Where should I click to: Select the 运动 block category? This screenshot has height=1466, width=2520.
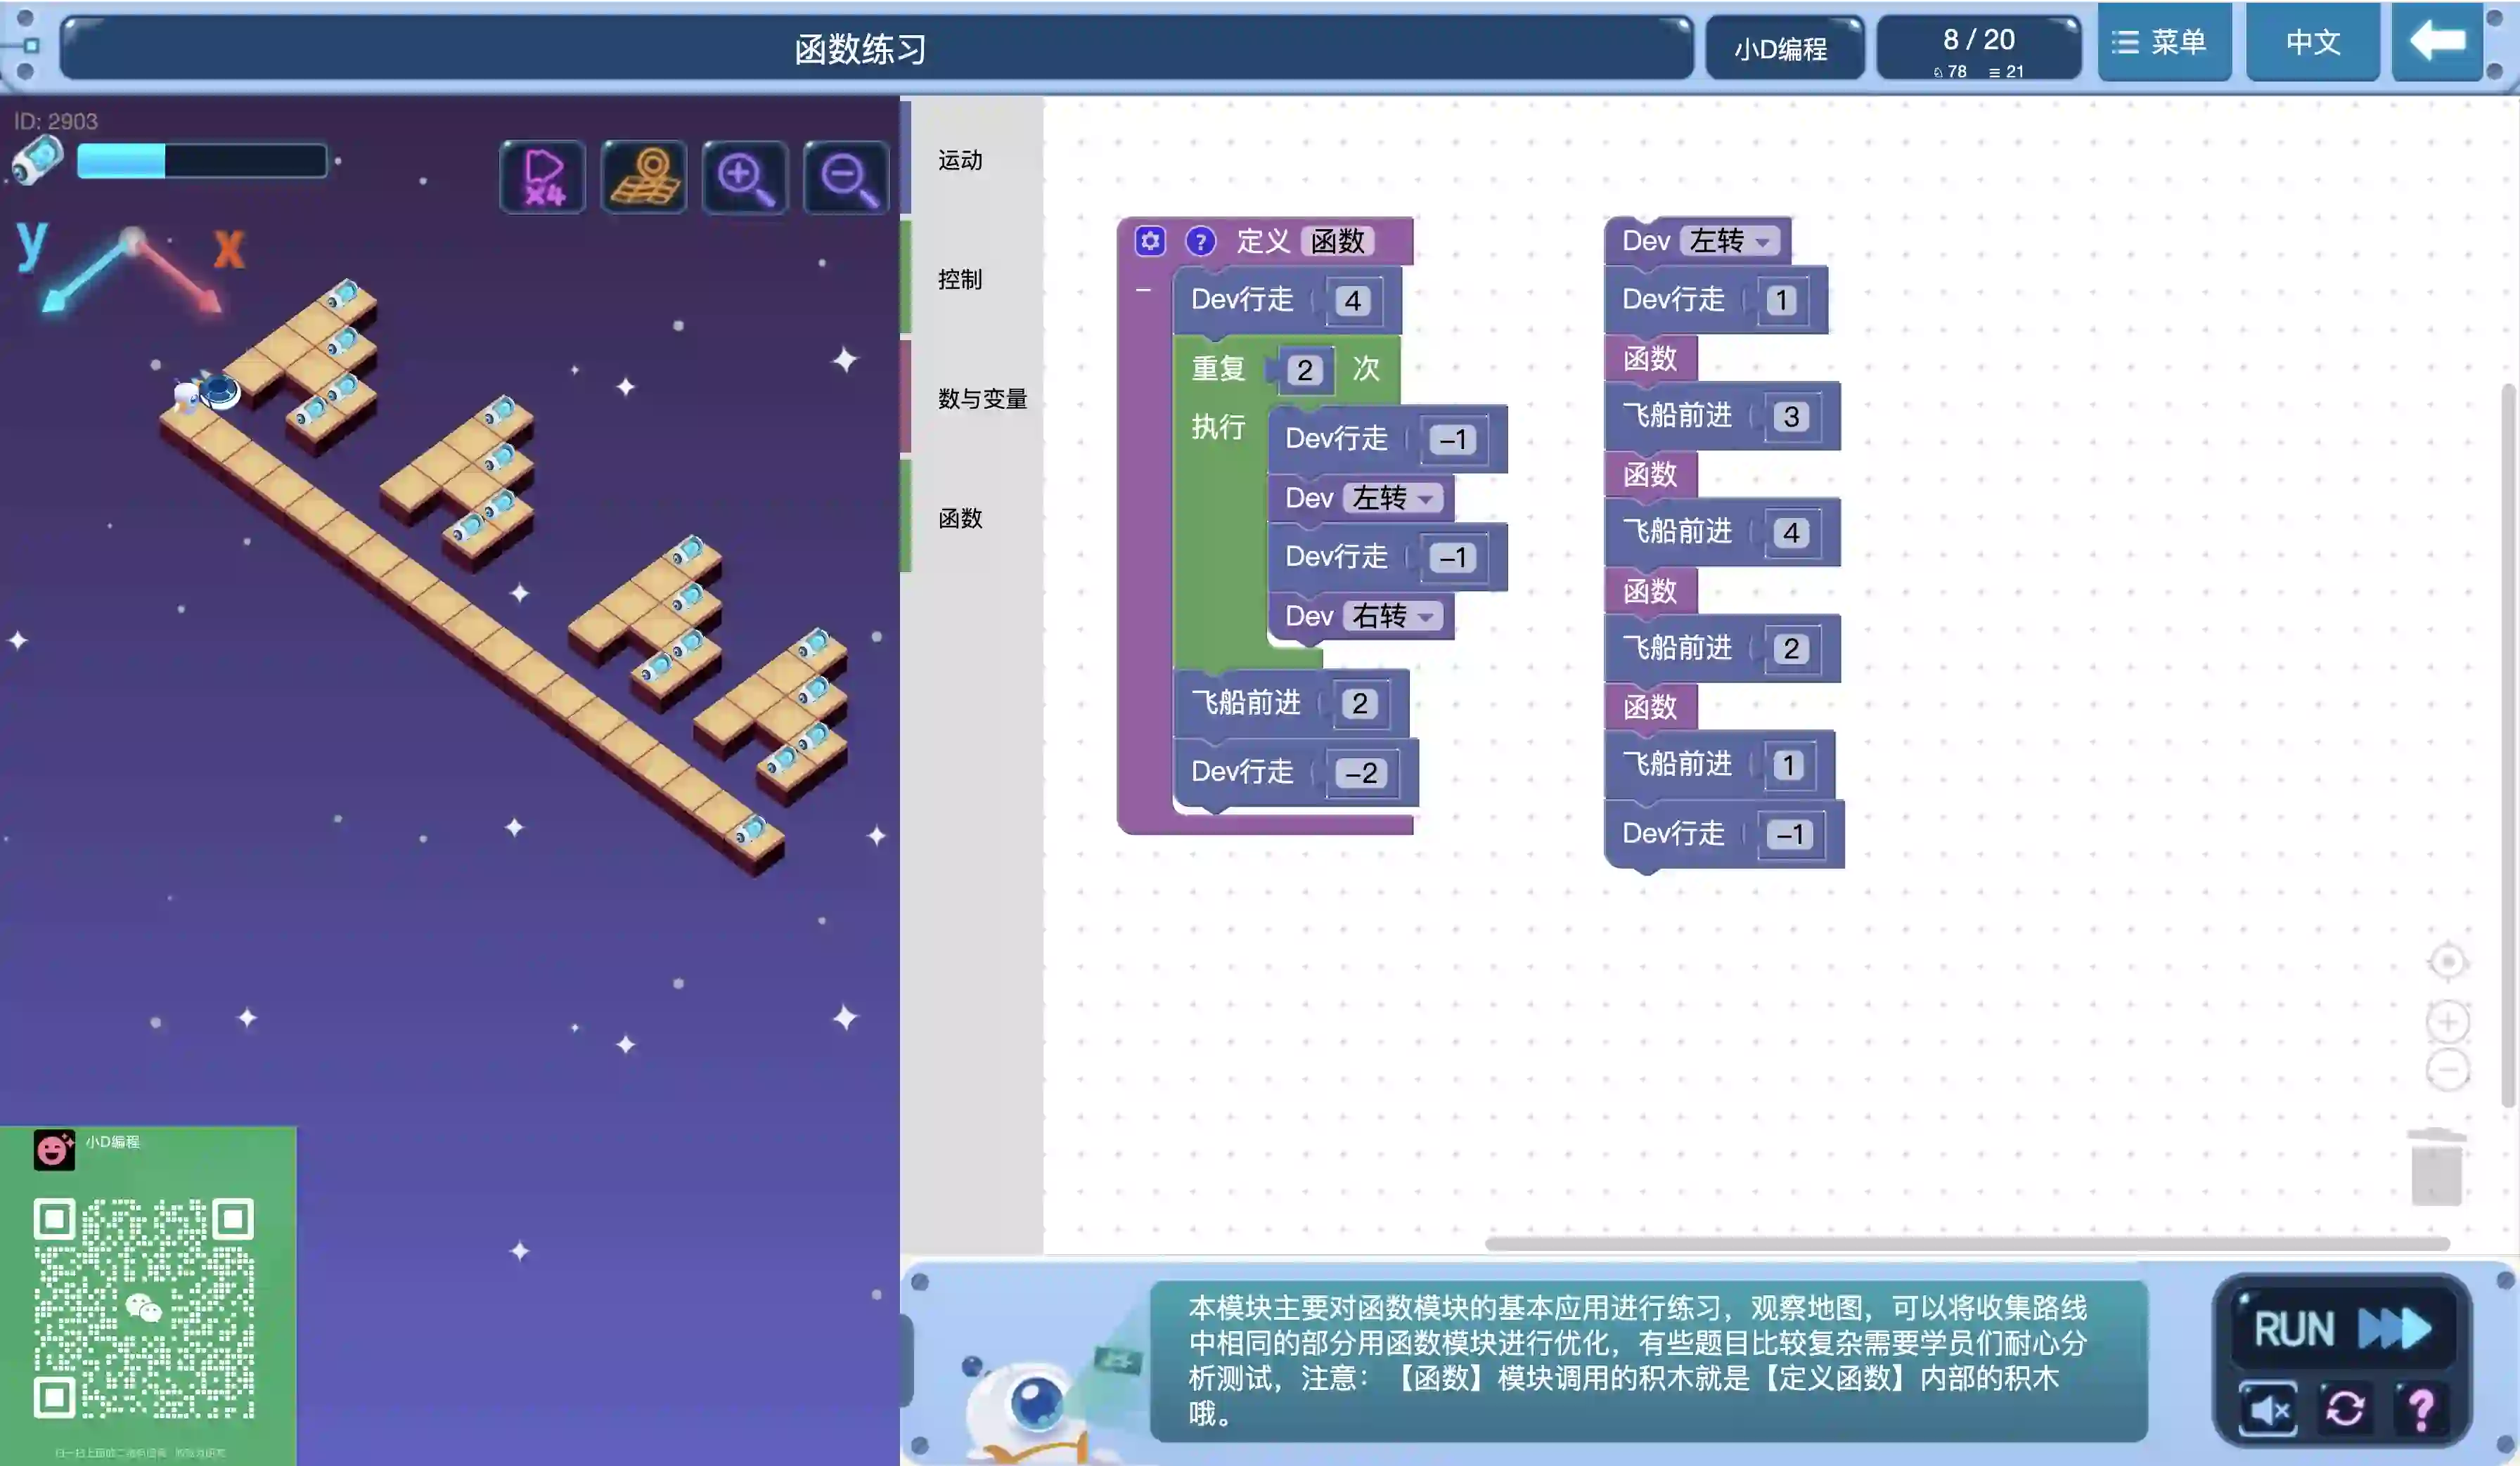[x=960, y=160]
